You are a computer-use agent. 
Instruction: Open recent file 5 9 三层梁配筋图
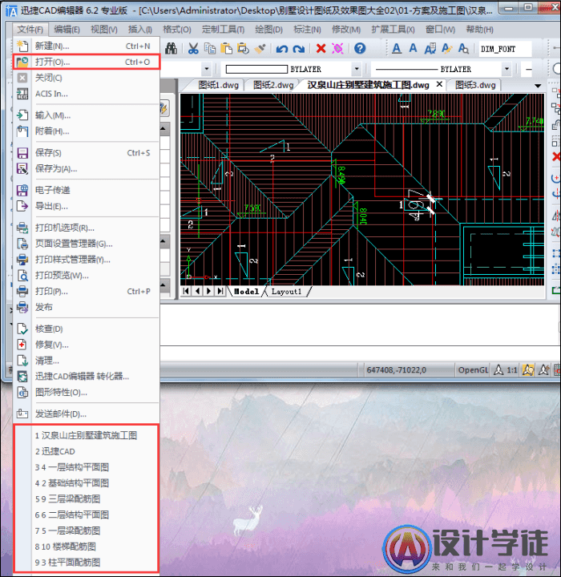point(86,498)
